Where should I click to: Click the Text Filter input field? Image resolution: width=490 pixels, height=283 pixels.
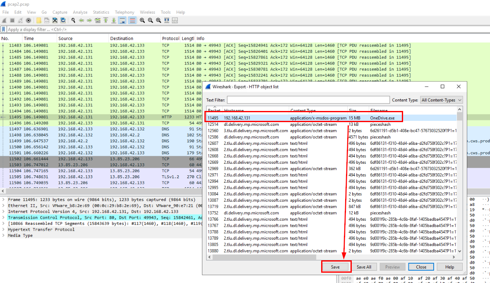(308, 100)
